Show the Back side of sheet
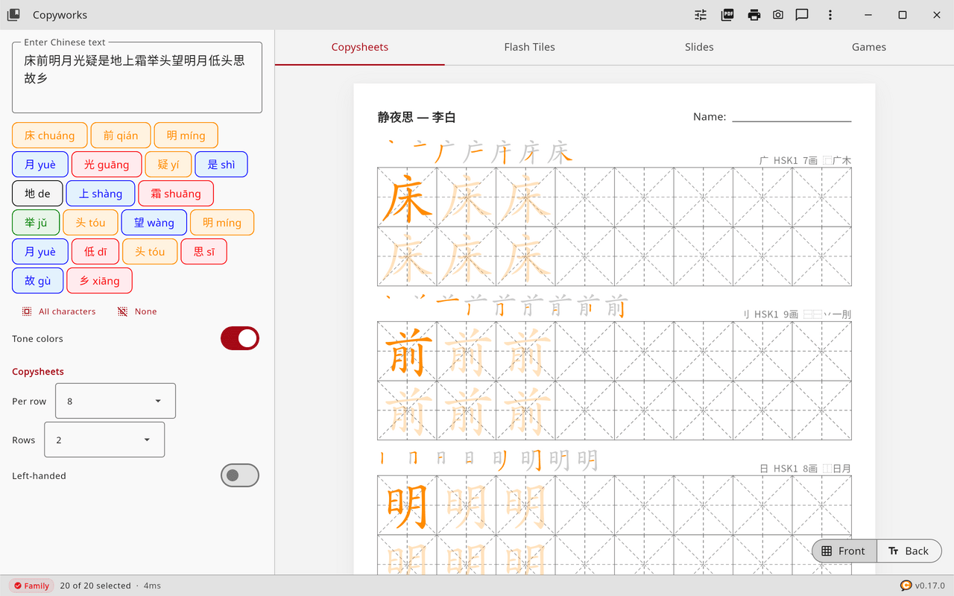The height and width of the screenshot is (596, 954). pos(909,551)
